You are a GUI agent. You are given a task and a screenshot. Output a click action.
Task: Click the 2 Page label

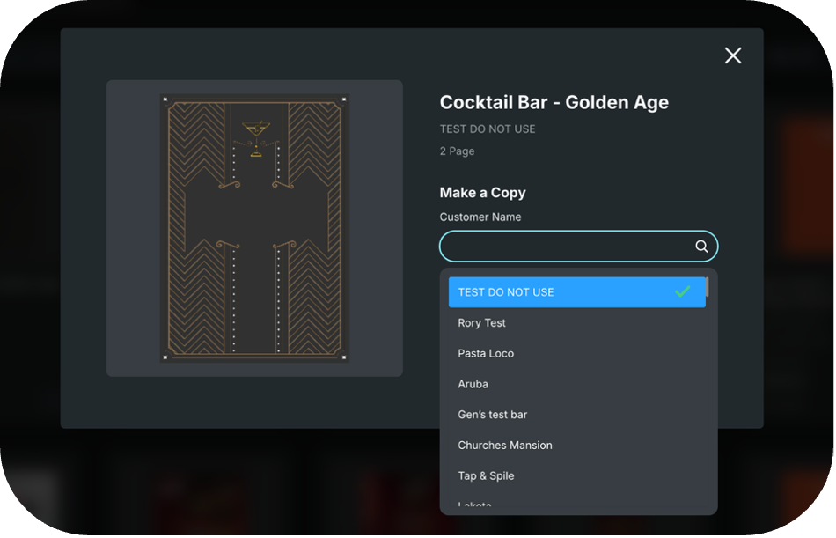tap(457, 151)
